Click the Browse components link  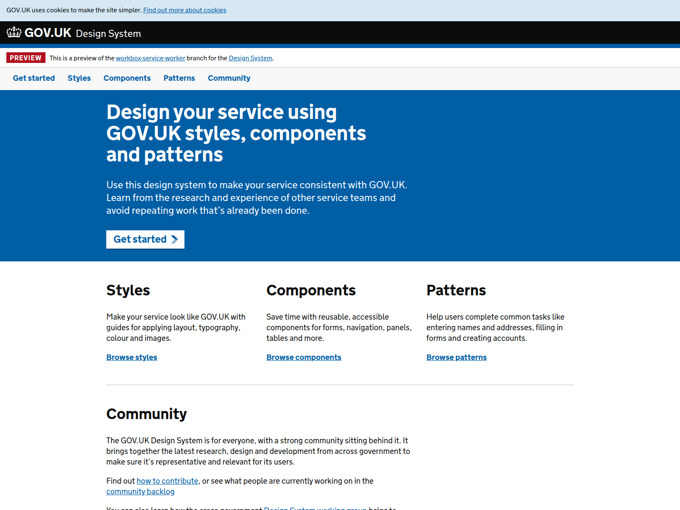click(304, 357)
